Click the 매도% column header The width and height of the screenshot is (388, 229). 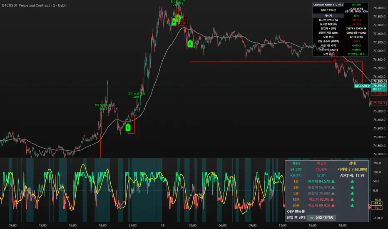[321, 163]
